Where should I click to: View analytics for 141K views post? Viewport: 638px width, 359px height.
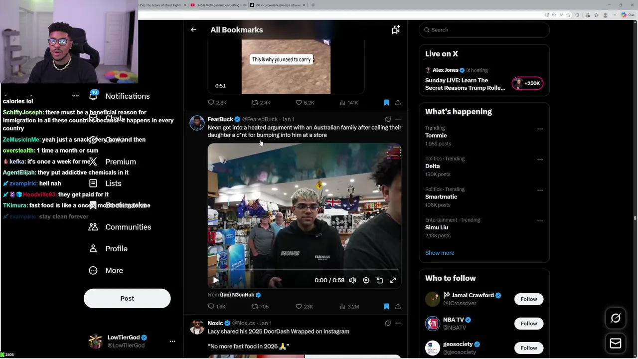click(x=348, y=103)
